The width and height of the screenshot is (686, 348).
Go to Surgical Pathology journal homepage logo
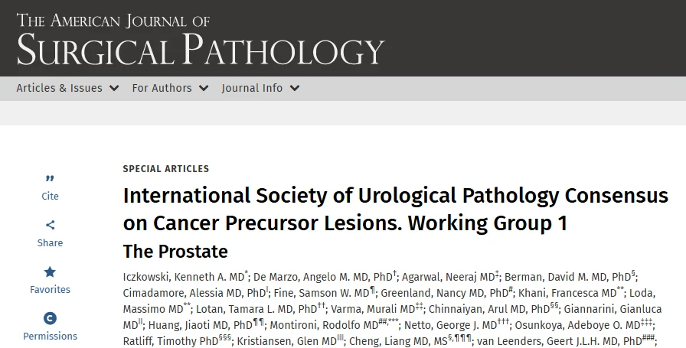coord(200,39)
